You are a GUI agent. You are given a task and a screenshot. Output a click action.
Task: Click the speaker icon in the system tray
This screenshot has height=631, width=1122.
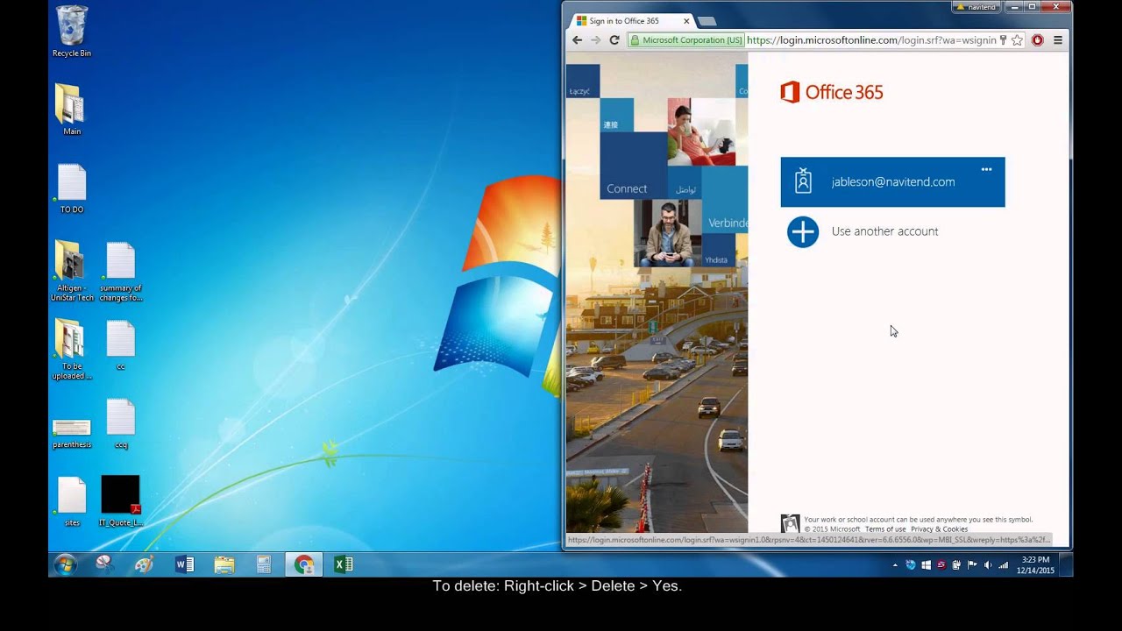(988, 564)
